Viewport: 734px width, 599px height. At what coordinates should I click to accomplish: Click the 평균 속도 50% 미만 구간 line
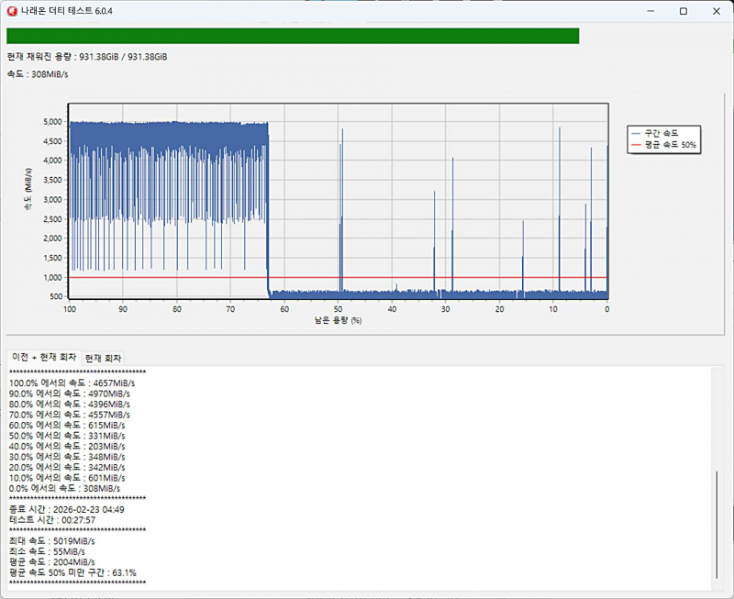tap(72, 572)
